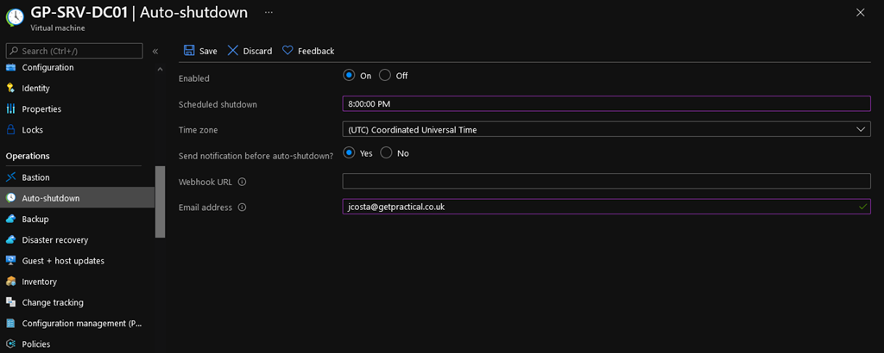Click the Inventory icon in sidebar
The image size is (884, 353).
pos(11,282)
